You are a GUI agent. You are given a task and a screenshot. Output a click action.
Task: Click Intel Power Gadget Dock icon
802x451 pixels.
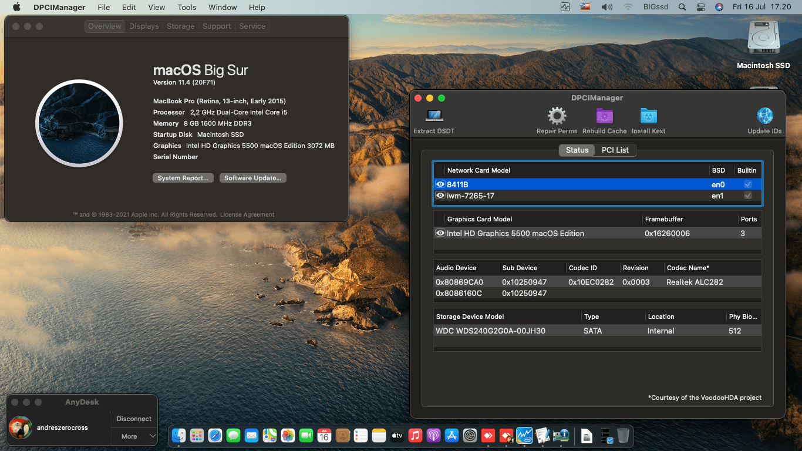coord(524,435)
